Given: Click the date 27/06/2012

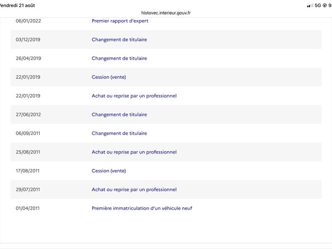Looking at the screenshot, I should click(28, 115).
